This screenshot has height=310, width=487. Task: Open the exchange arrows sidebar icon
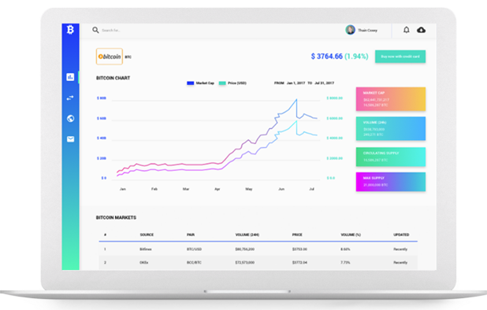70,98
